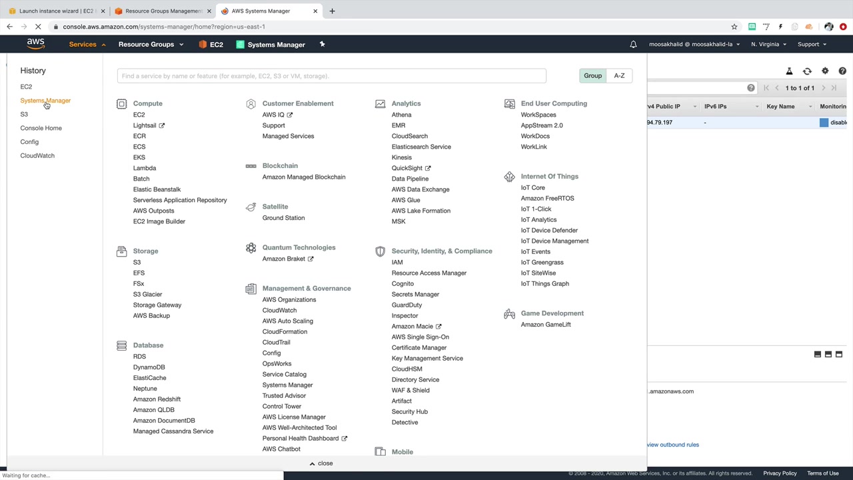853x480 pixels.
Task: Open Athena under Analytics
Action: 401,115
